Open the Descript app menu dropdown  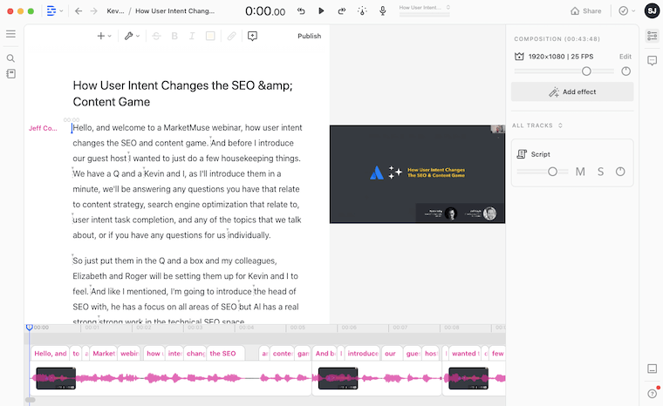(x=54, y=10)
